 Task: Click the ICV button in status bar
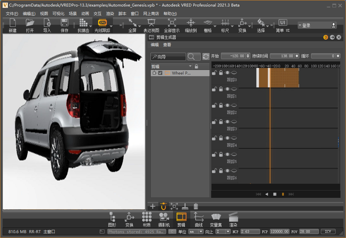pyautogui.click(x=328, y=231)
